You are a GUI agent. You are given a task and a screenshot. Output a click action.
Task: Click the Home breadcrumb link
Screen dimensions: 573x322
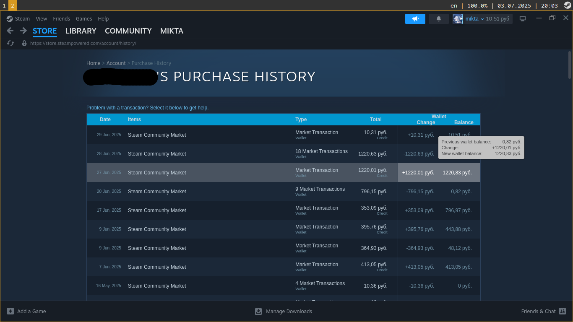(x=94, y=63)
